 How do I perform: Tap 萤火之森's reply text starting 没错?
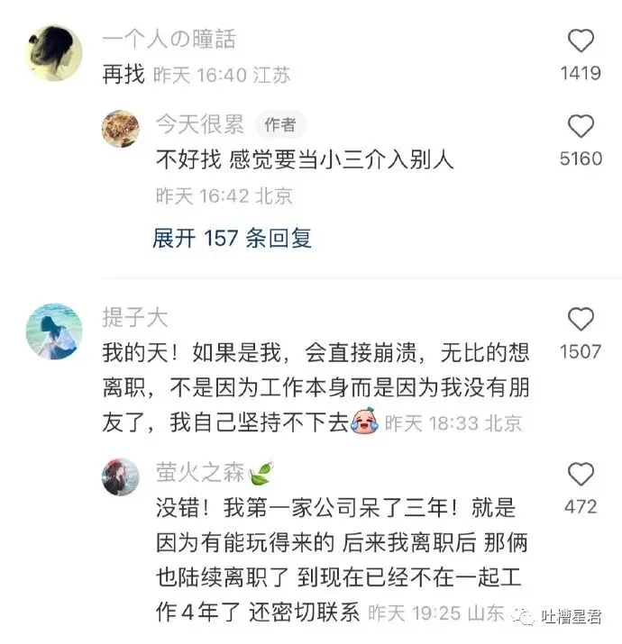click(342, 560)
